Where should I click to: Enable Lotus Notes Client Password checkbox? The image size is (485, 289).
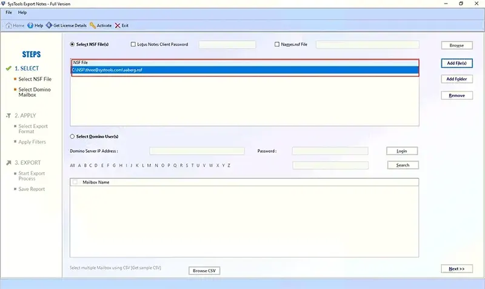tap(133, 44)
